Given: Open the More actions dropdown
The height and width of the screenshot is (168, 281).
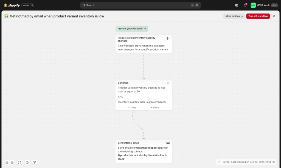Looking at the screenshot, I should pos(234,16).
